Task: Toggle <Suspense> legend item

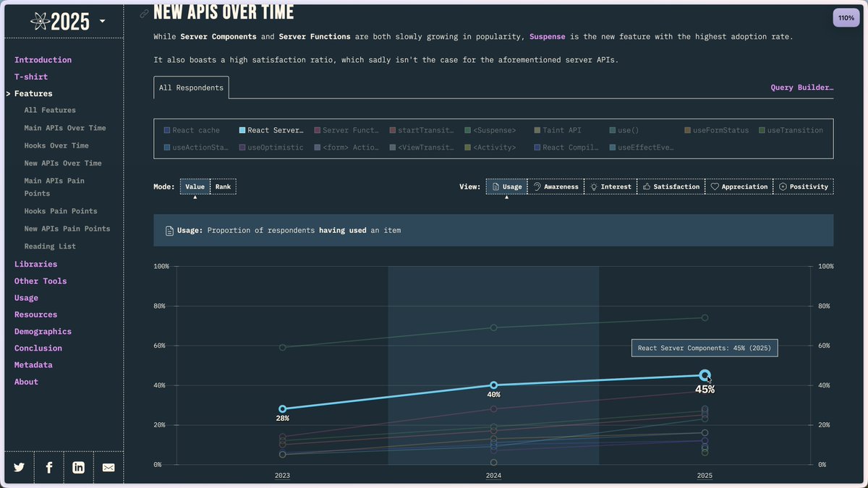Action: (490, 130)
